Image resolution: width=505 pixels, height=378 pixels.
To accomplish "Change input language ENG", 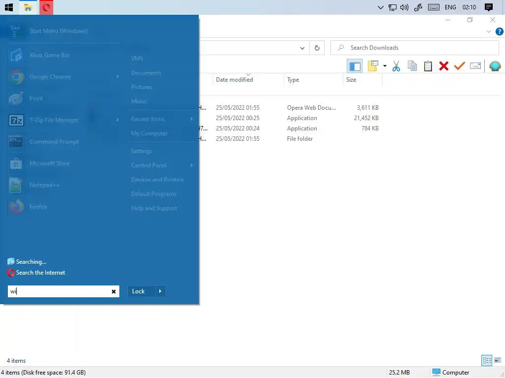I will (x=450, y=7).
